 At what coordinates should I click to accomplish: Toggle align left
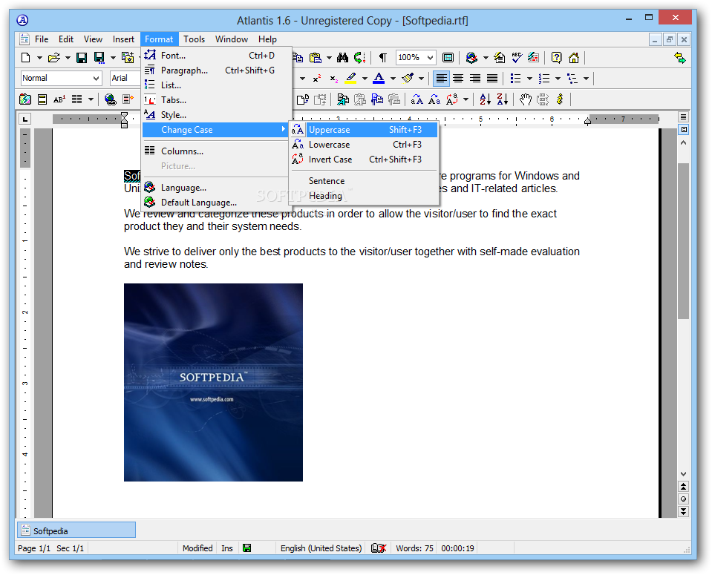click(441, 79)
